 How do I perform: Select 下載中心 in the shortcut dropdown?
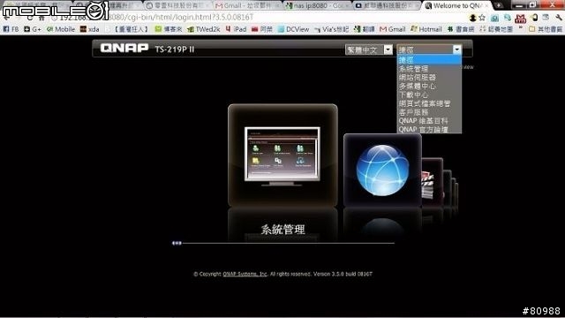coord(429,95)
